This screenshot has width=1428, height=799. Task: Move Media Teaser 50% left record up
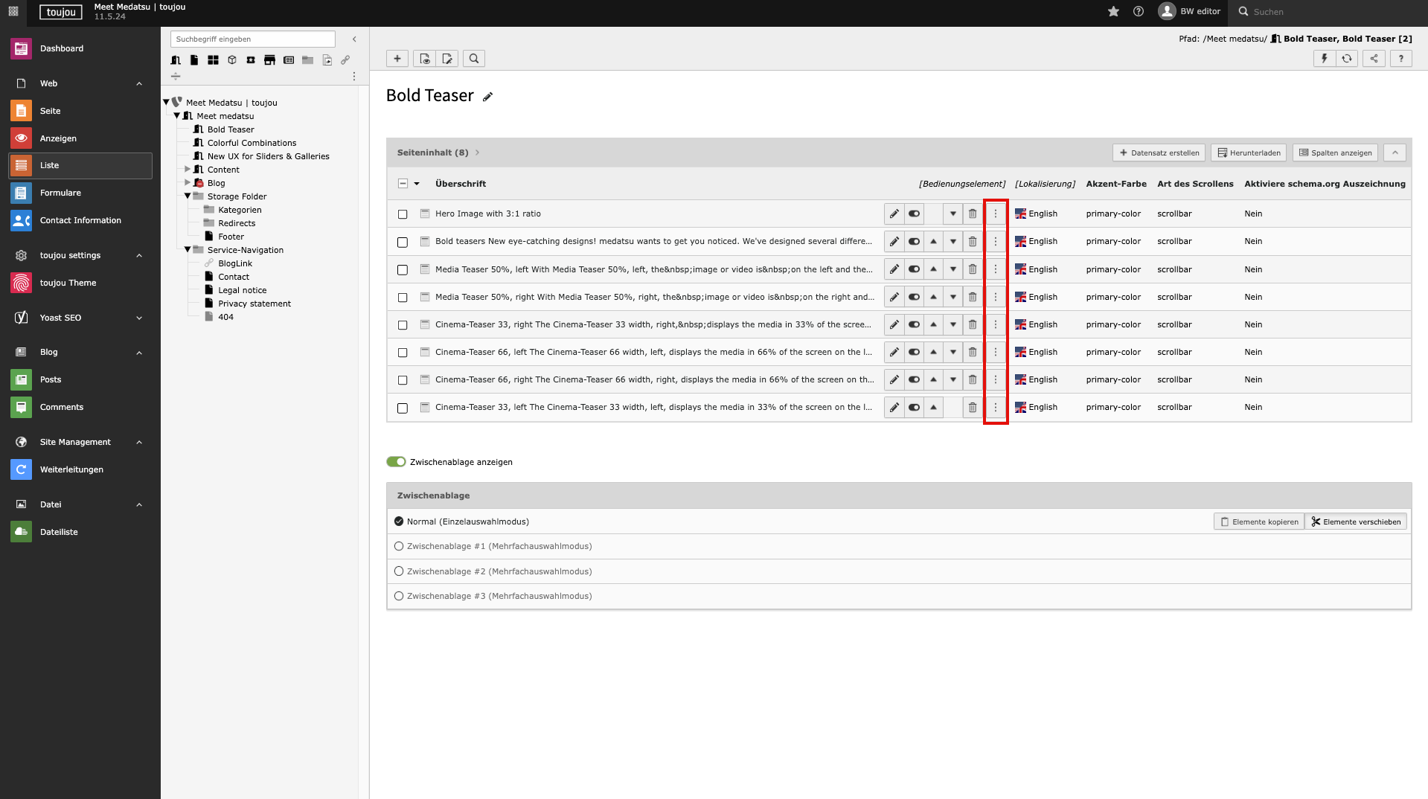[x=933, y=269]
